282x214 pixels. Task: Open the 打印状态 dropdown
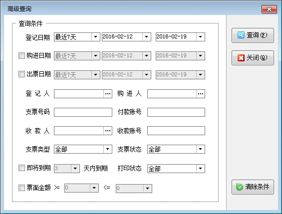[x=200, y=169]
